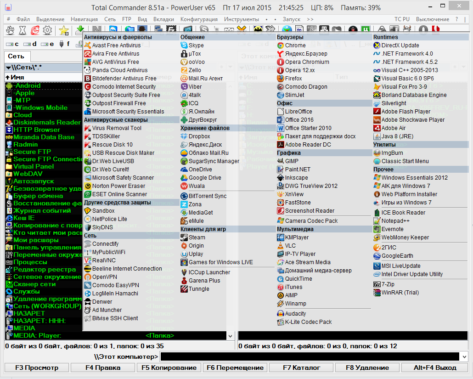The height and width of the screenshot is (379, 473).
Task: Switch to the Сеть tab
Action: coord(16,56)
